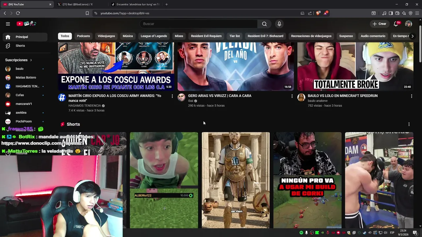Play the EXPONE A LOS COSCU AWARDS thumbnail
The width and height of the screenshot is (422, 237).
(116, 66)
